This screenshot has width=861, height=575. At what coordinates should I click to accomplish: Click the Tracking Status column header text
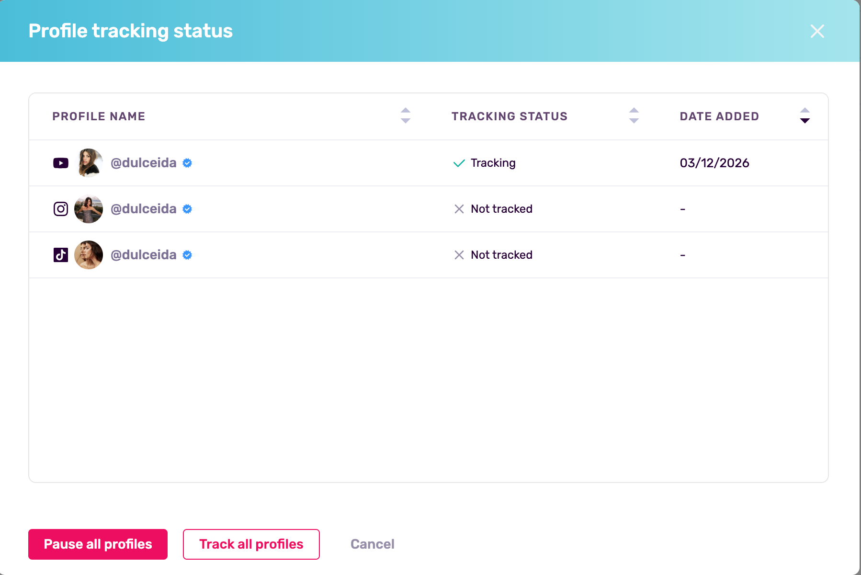(x=509, y=116)
